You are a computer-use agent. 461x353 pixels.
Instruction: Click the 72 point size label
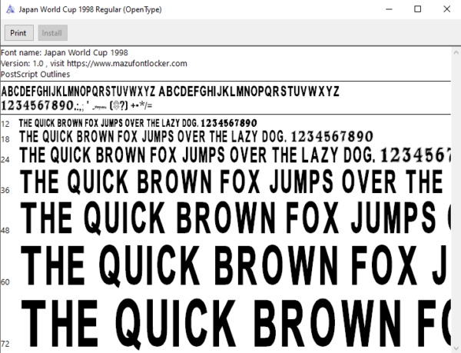coord(5,344)
